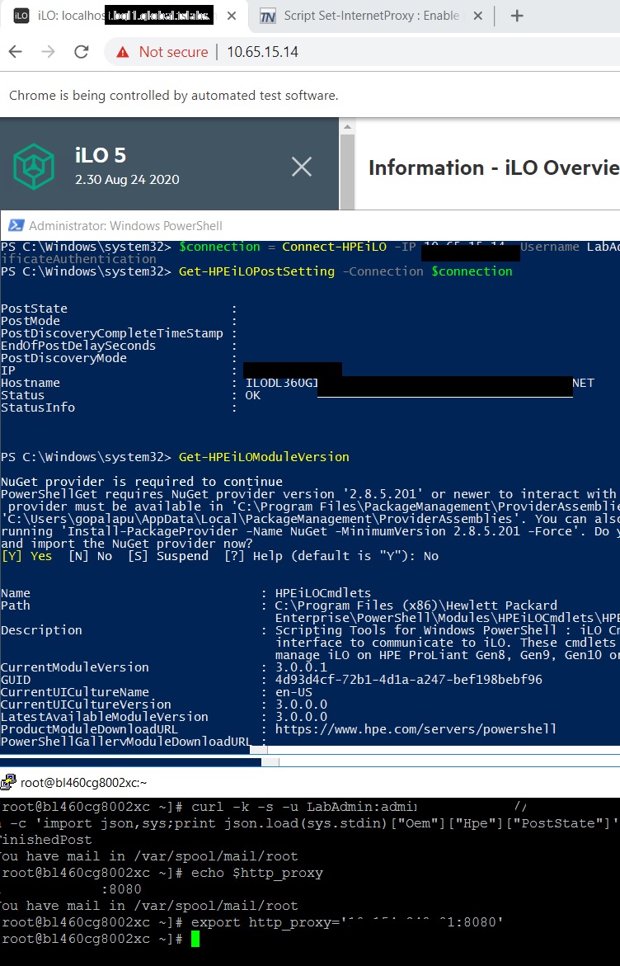Click the green iLO 5 hexagon logo
Screen dimensions: 620x966
click(34, 167)
